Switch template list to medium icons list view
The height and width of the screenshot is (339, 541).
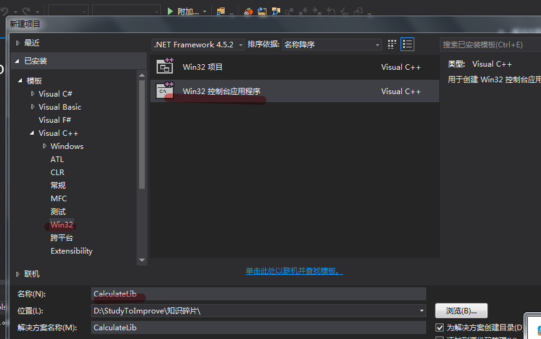point(407,44)
